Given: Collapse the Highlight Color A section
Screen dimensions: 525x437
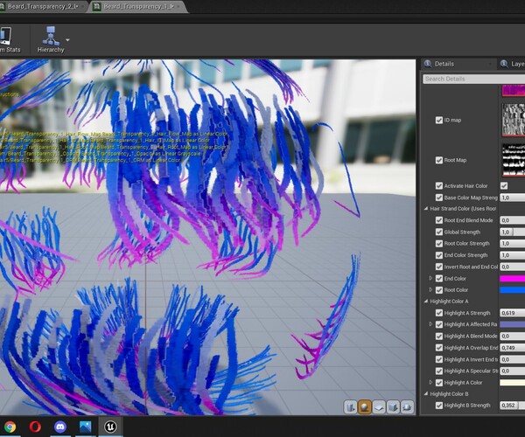Looking at the screenshot, I should click(x=426, y=301).
